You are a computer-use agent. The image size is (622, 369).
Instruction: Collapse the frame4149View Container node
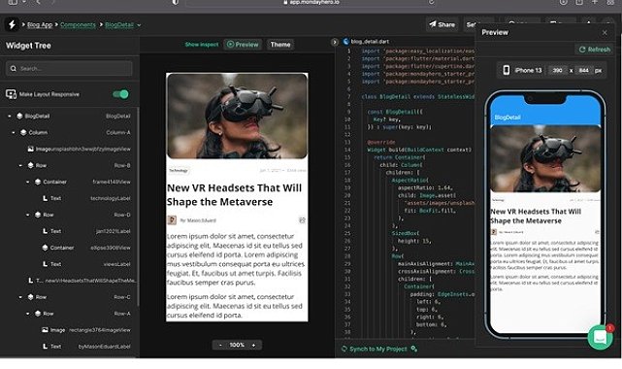pyautogui.click(x=28, y=182)
